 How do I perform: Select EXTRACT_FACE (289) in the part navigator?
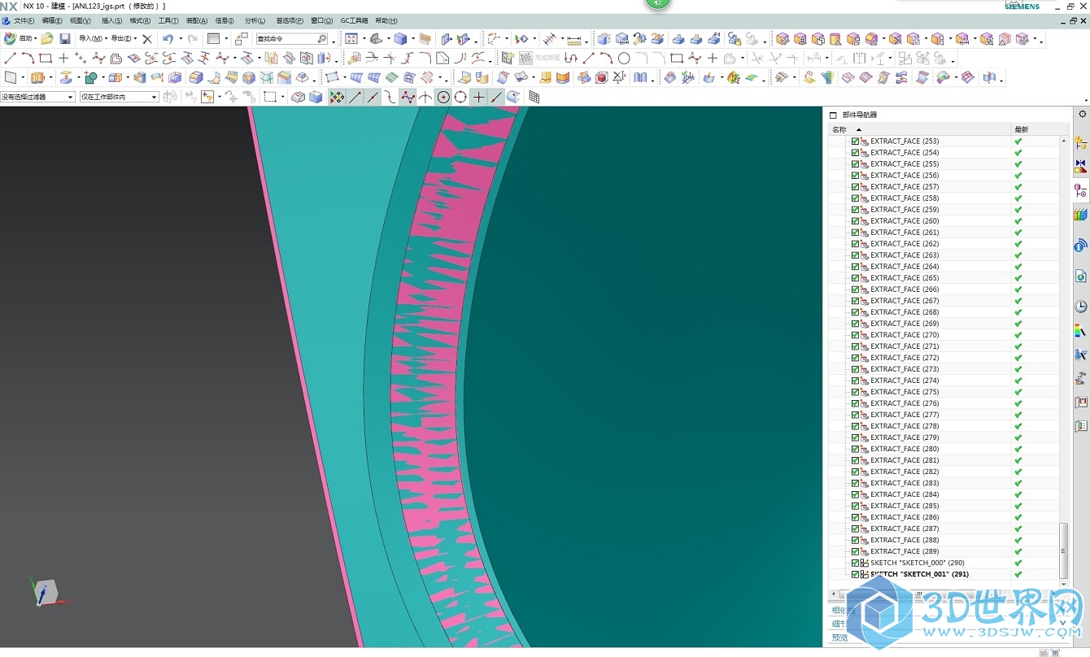tap(905, 551)
